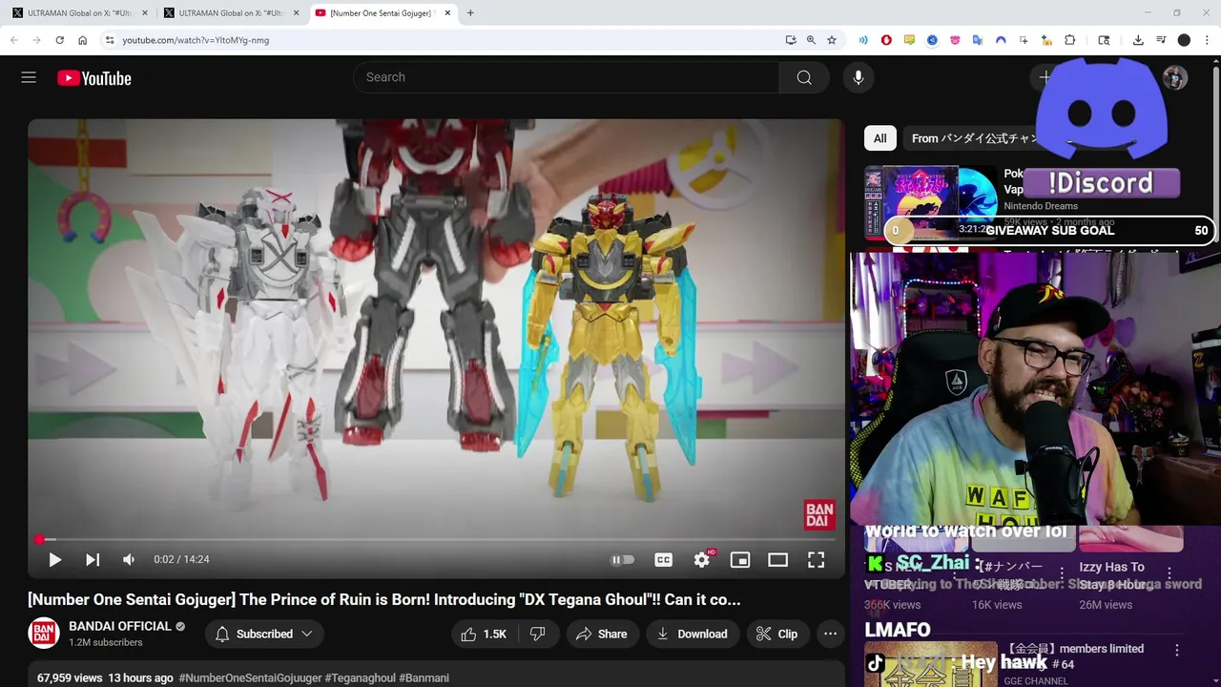Share the Gojuger video
This screenshot has height=687, width=1221.
tap(602, 634)
